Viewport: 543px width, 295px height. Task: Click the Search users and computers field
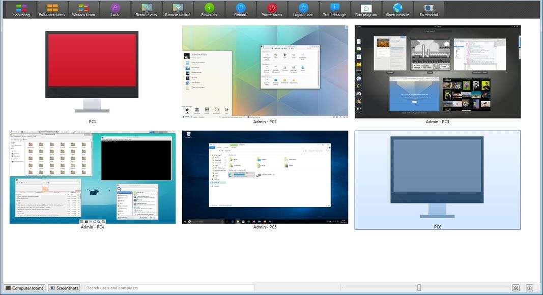tap(169, 288)
